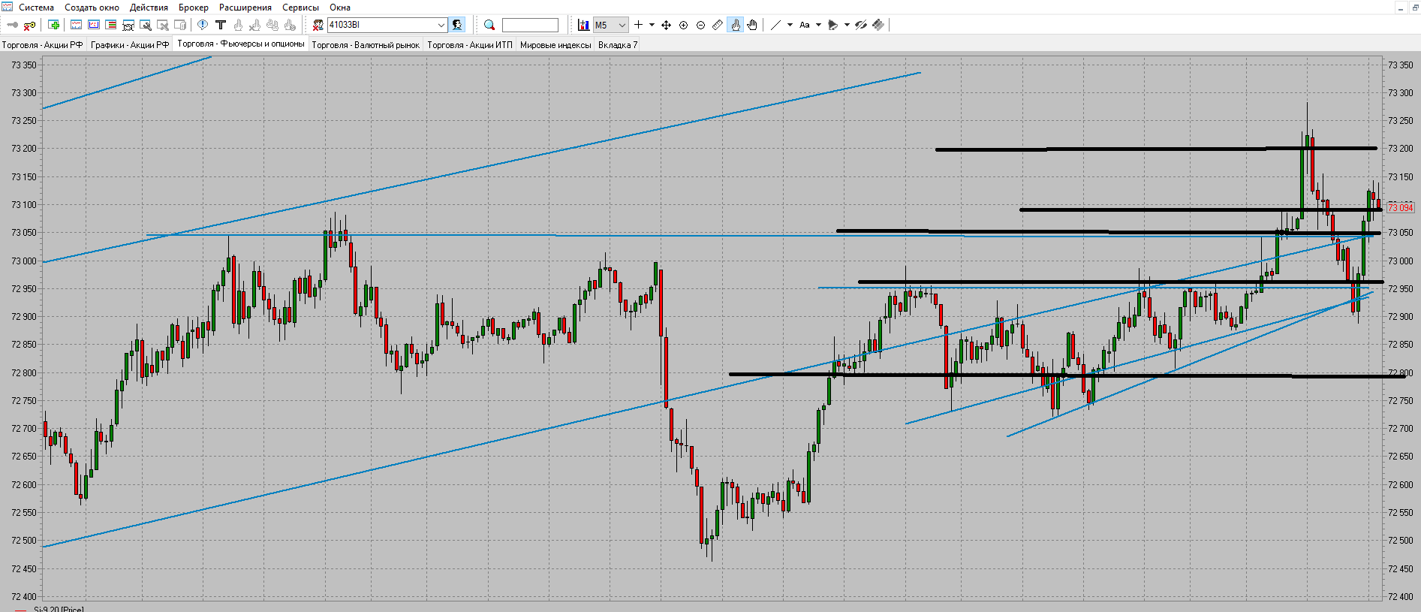The height and width of the screenshot is (612, 1421).
Task: Click the red 73 094 price label
Action: [x=1400, y=208]
